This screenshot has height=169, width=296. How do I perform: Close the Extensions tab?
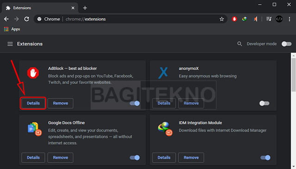[x=73, y=8]
